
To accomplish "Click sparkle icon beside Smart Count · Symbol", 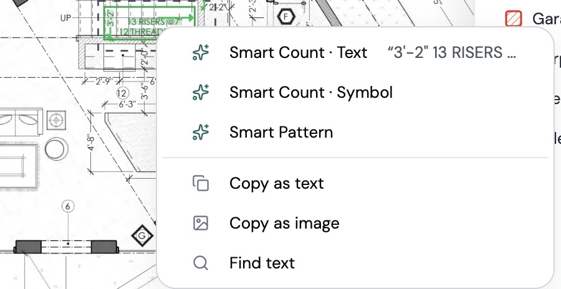I will click(201, 92).
